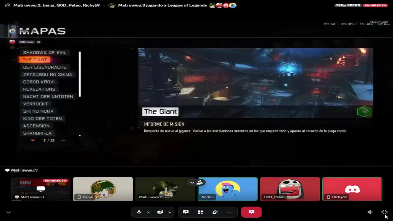The height and width of the screenshot is (221, 393).
Task: Click EN DIRECTO badge on stream thumbnail
Action: pyautogui.click(x=56, y=181)
